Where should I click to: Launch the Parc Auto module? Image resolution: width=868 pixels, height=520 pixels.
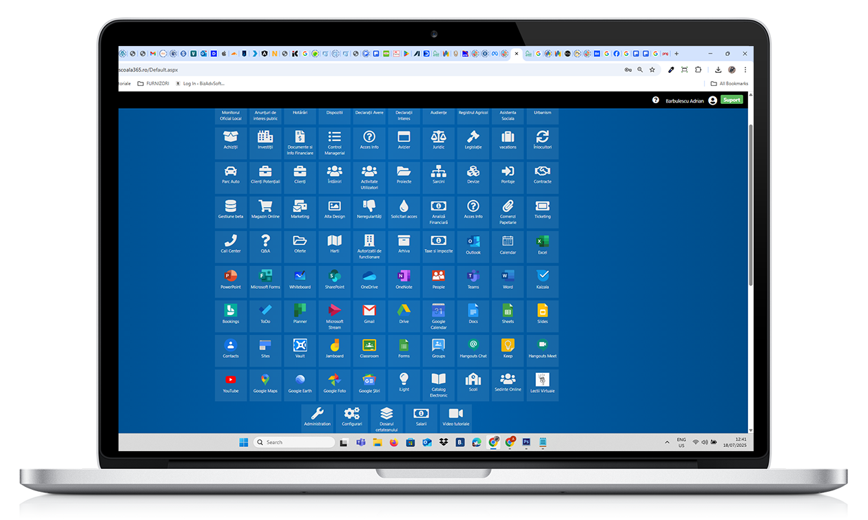(231, 175)
